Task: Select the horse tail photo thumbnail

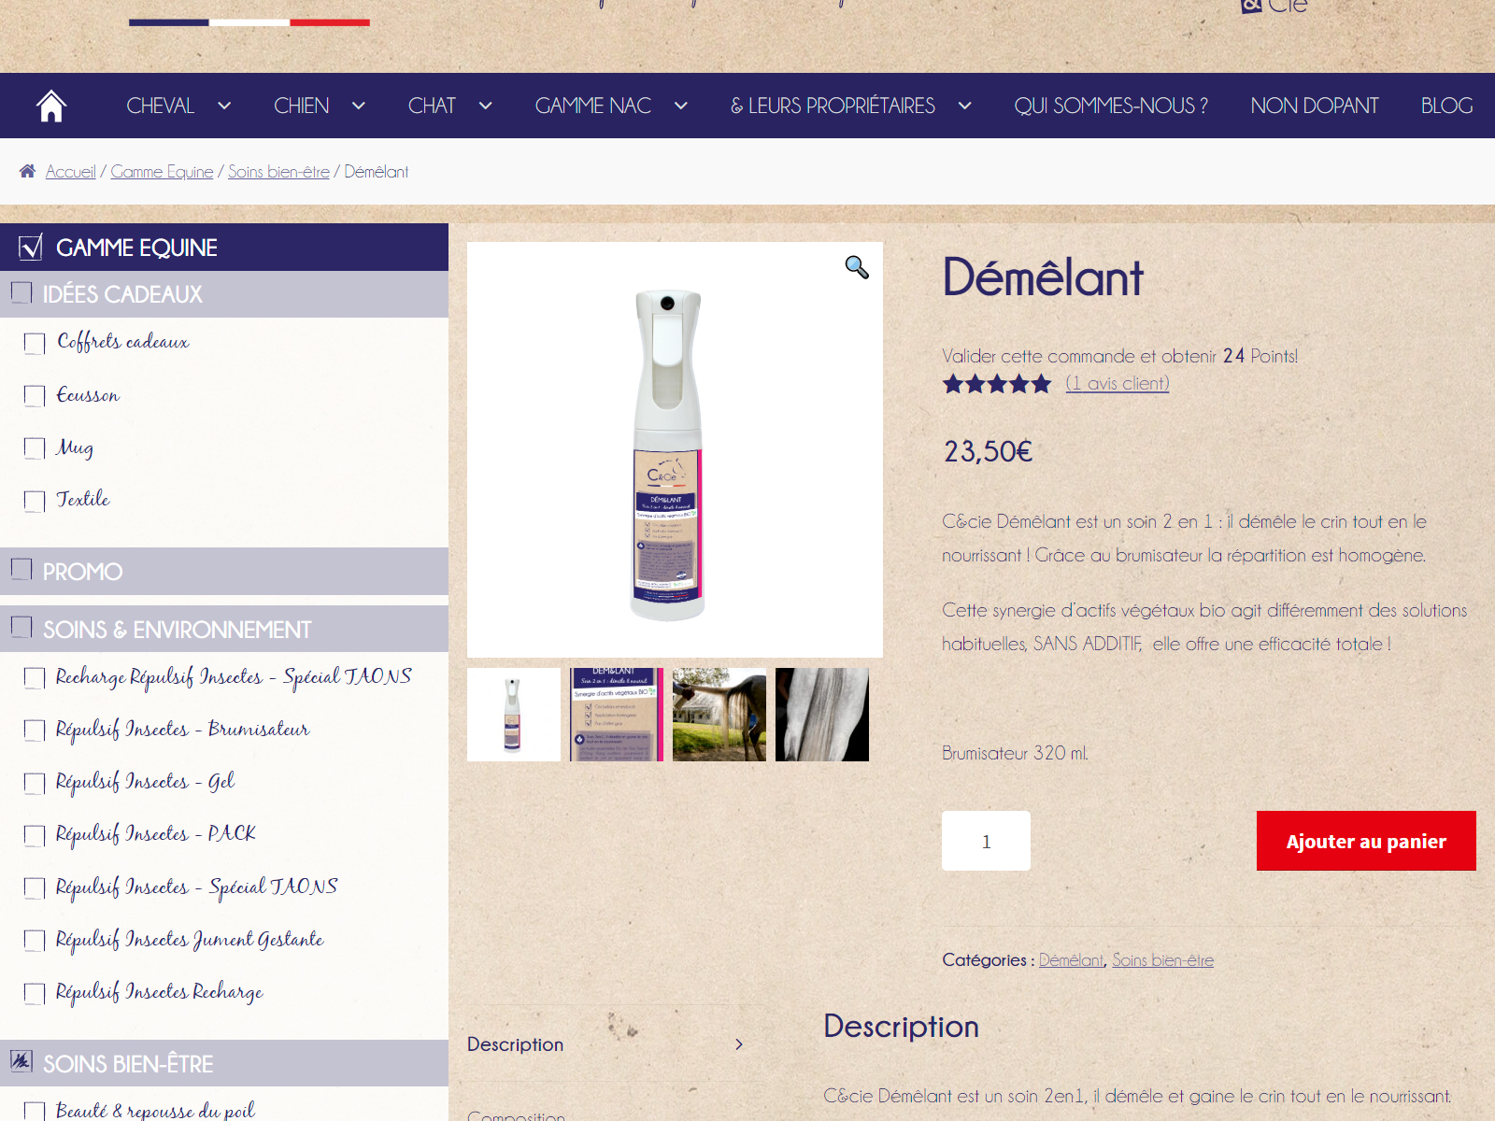Action: click(822, 715)
